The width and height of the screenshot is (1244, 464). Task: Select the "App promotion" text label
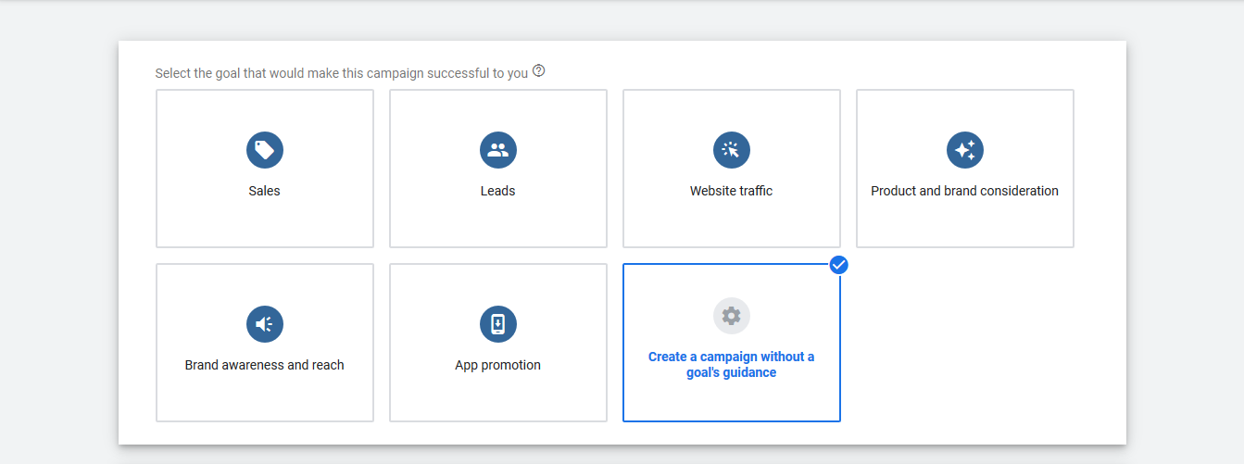coord(497,365)
